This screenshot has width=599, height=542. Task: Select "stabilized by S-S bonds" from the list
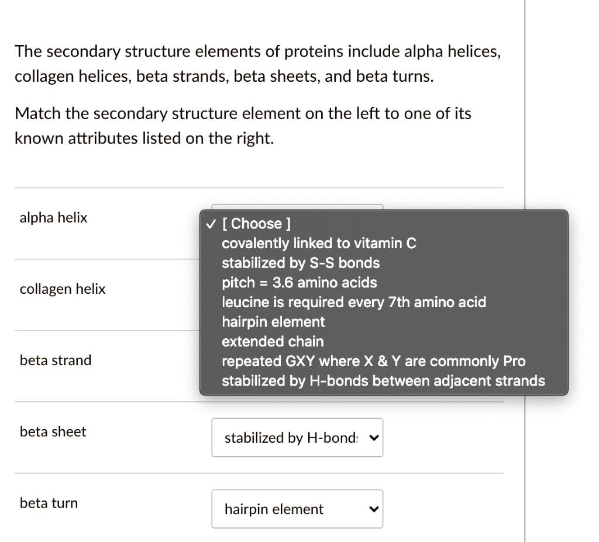[x=301, y=263]
